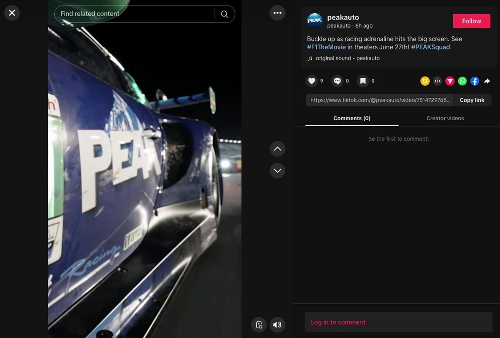
Task: Switch to the Creator videos tab
Action: pyautogui.click(x=445, y=118)
